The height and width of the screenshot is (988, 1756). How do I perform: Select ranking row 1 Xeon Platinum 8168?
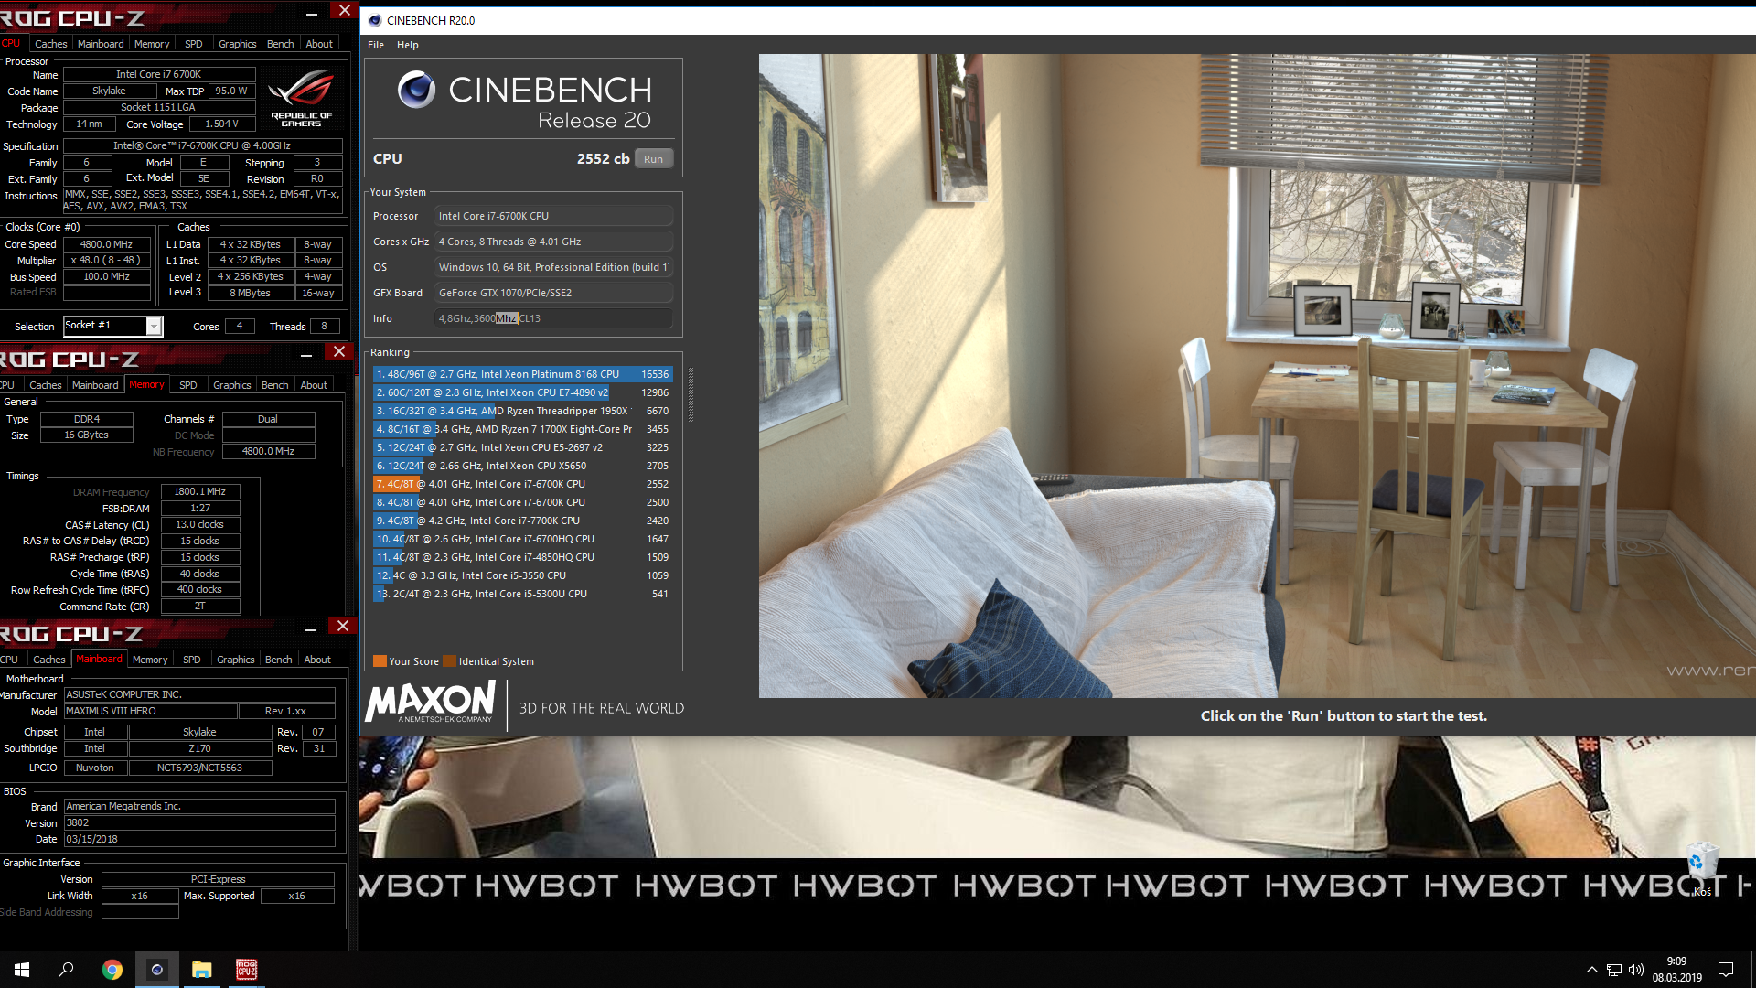pyautogui.click(x=522, y=374)
